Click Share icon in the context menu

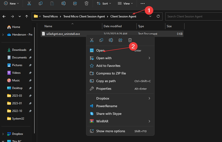click(120, 40)
